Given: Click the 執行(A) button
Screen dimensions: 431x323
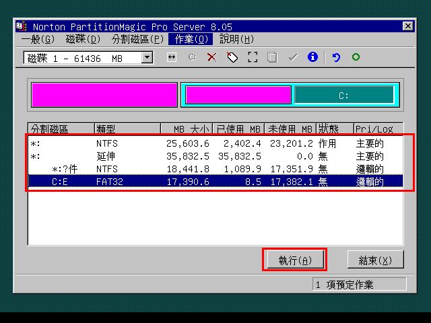Looking at the screenshot, I should coord(294,260).
